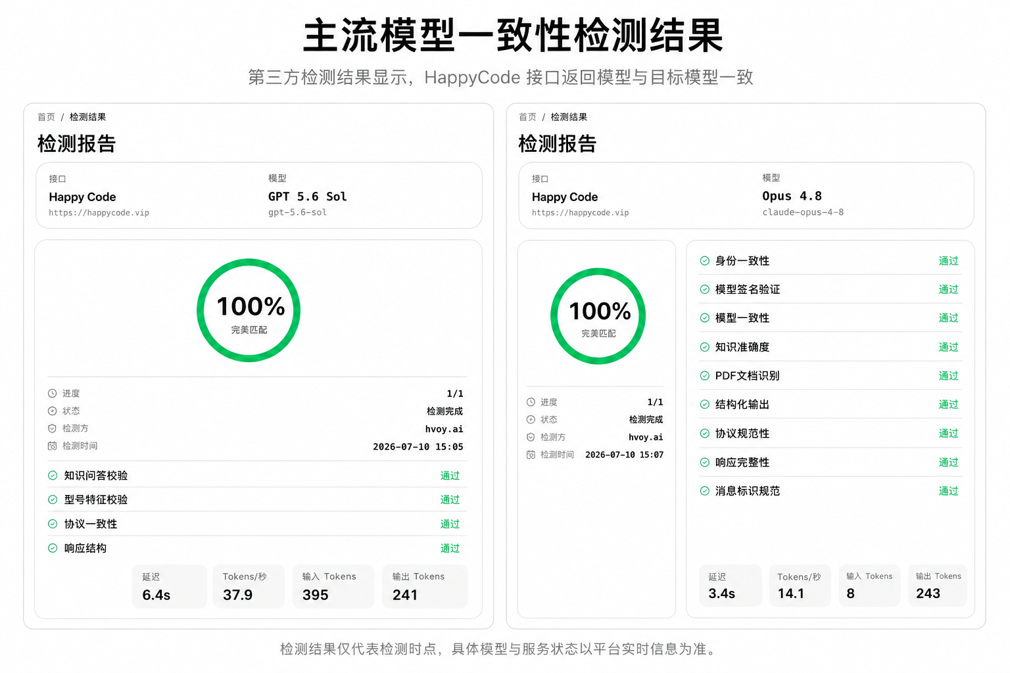Click 通过 status for 知识准确度
This screenshot has height=673, width=1010.
[949, 347]
